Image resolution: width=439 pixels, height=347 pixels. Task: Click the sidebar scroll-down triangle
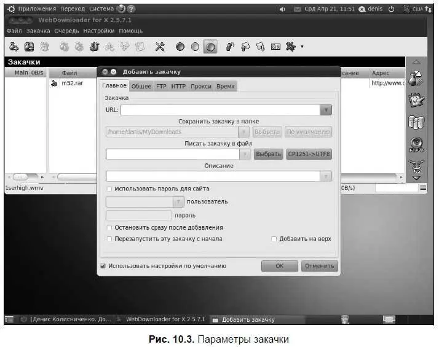[416, 178]
